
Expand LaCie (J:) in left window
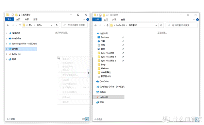tap(7, 54)
